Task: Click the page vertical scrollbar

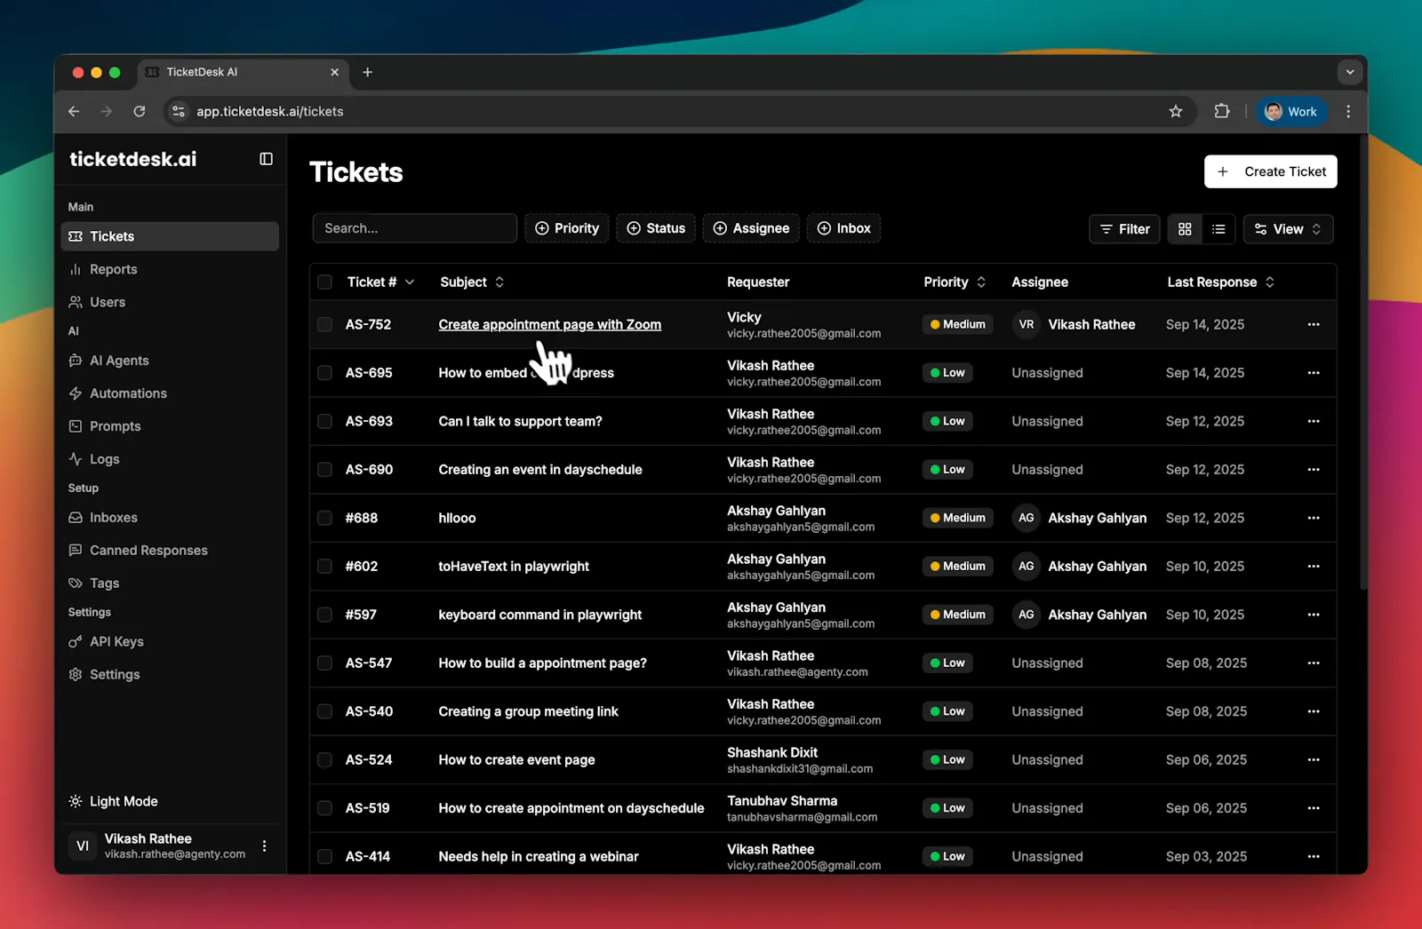Action: click(x=1363, y=364)
